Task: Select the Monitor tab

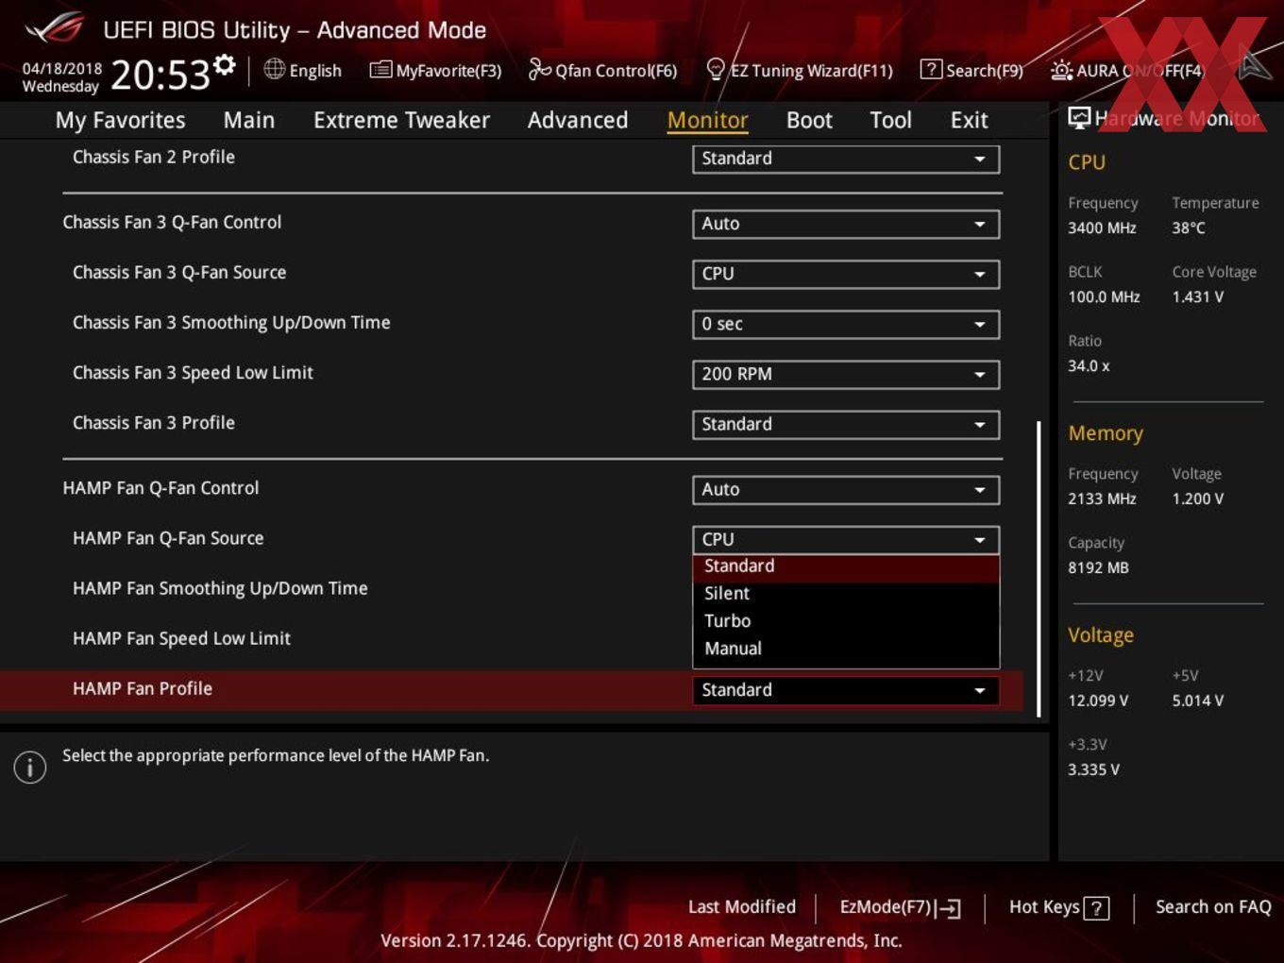Action: click(707, 120)
